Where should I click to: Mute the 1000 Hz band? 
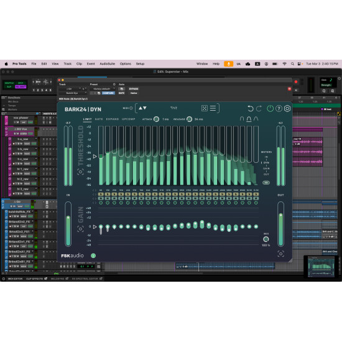coord(155,198)
